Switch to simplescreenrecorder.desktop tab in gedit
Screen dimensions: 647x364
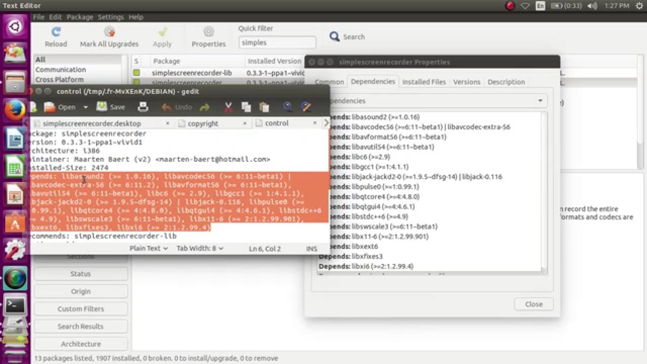pos(92,123)
